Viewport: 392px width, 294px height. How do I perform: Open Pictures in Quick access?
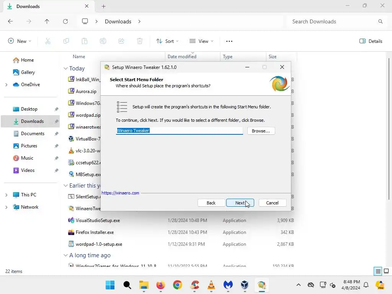(29, 146)
